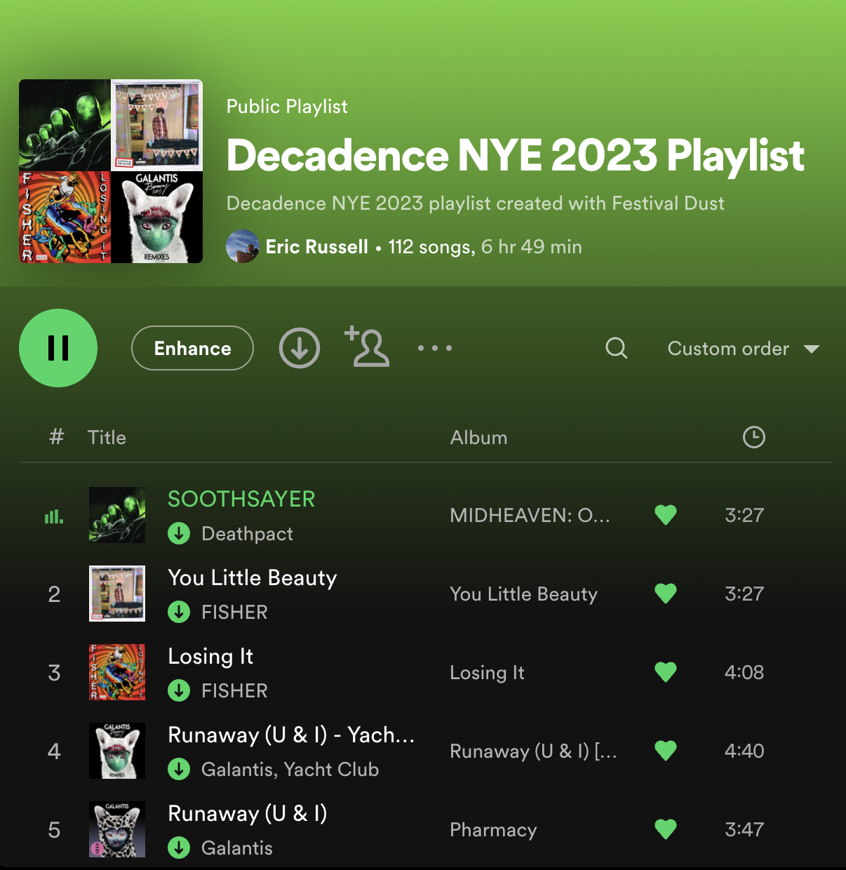Click the playlist cover art collage

pos(111,171)
